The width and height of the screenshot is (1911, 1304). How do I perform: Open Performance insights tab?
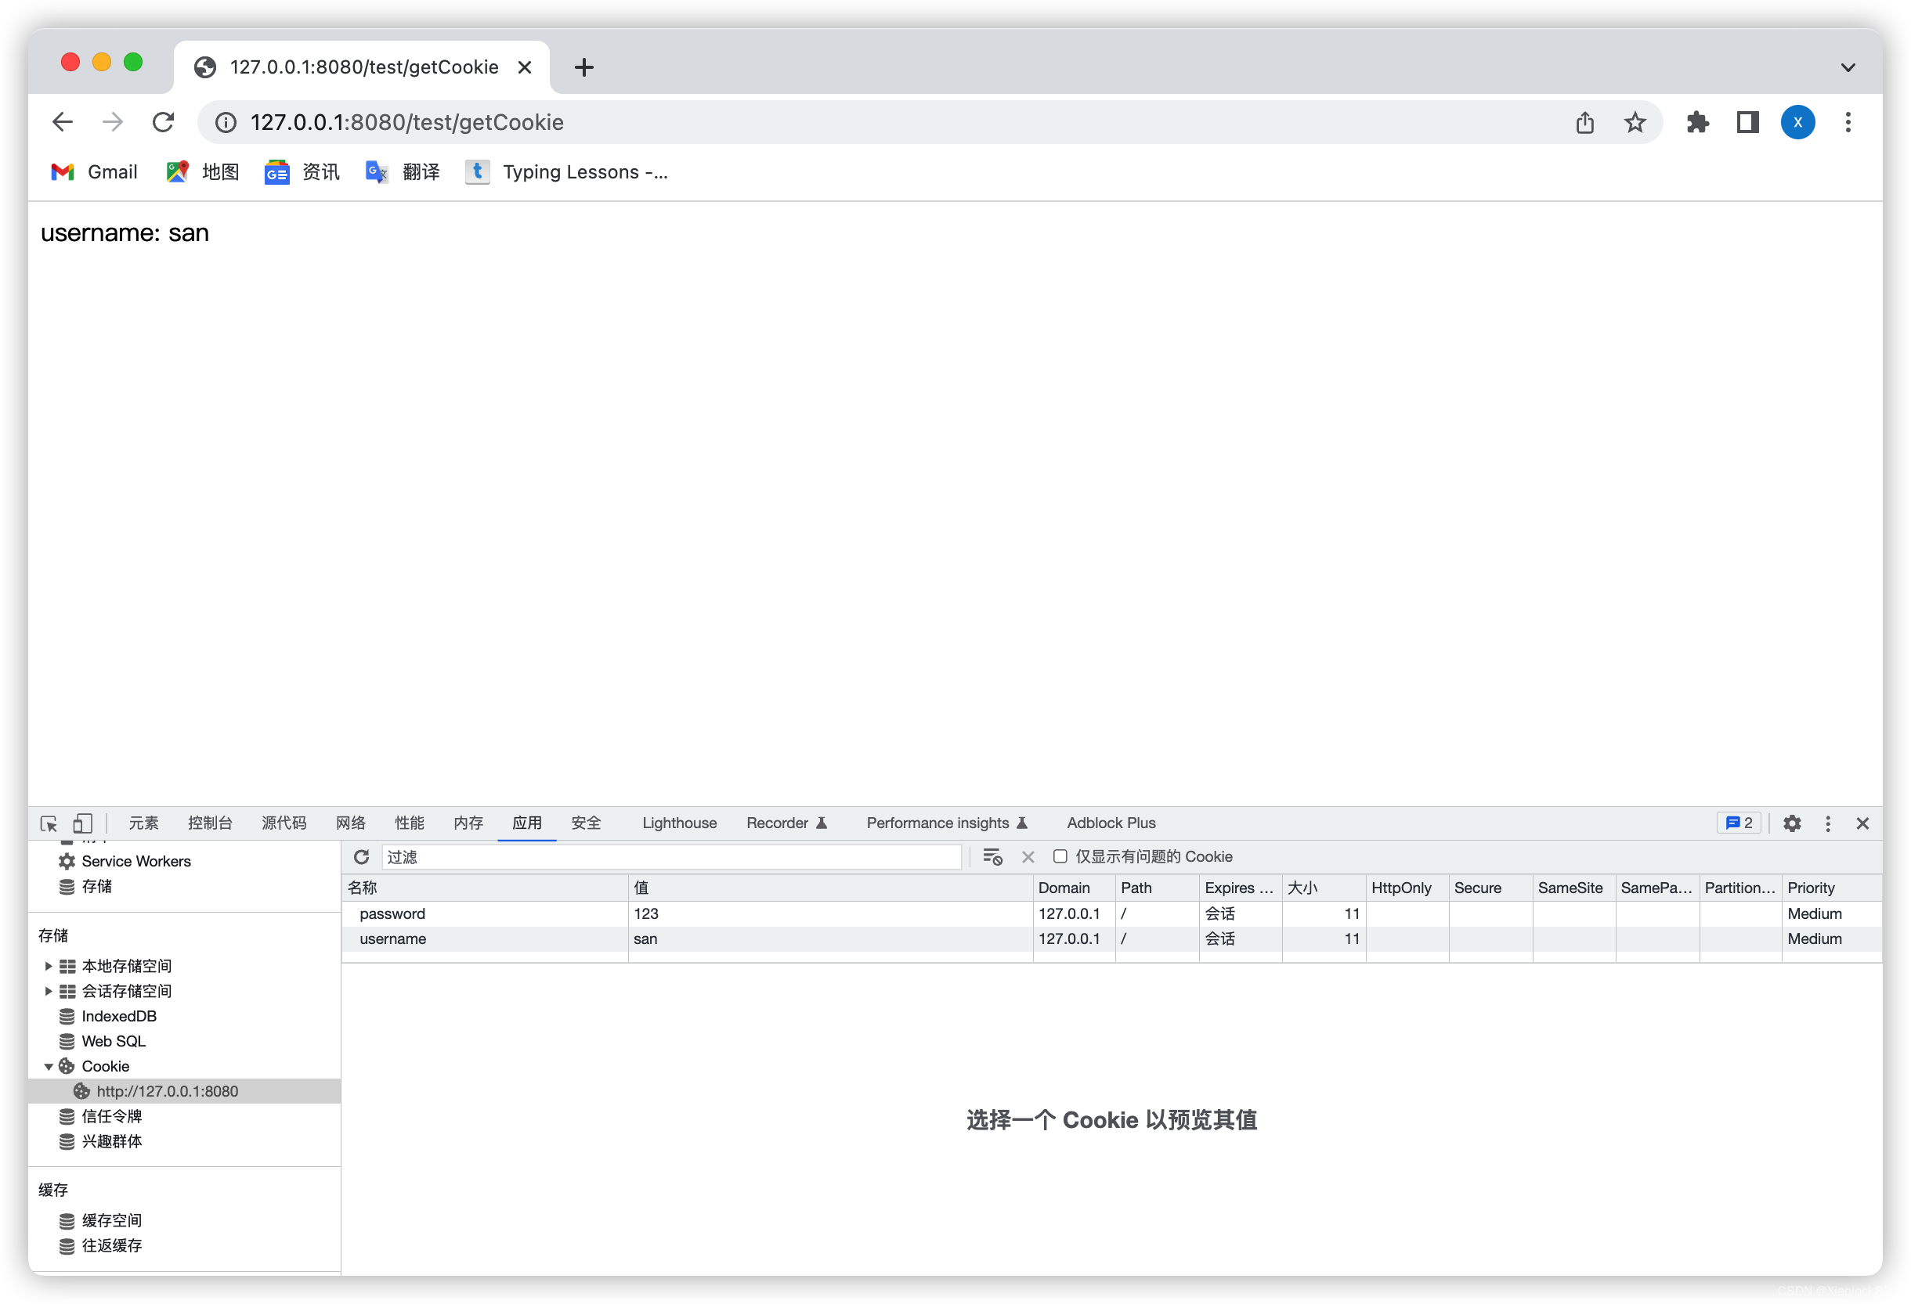click(946, 823)
